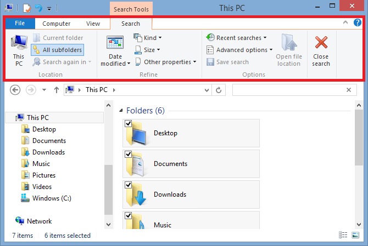Go up one level with Up arrow

click(57, 90)
